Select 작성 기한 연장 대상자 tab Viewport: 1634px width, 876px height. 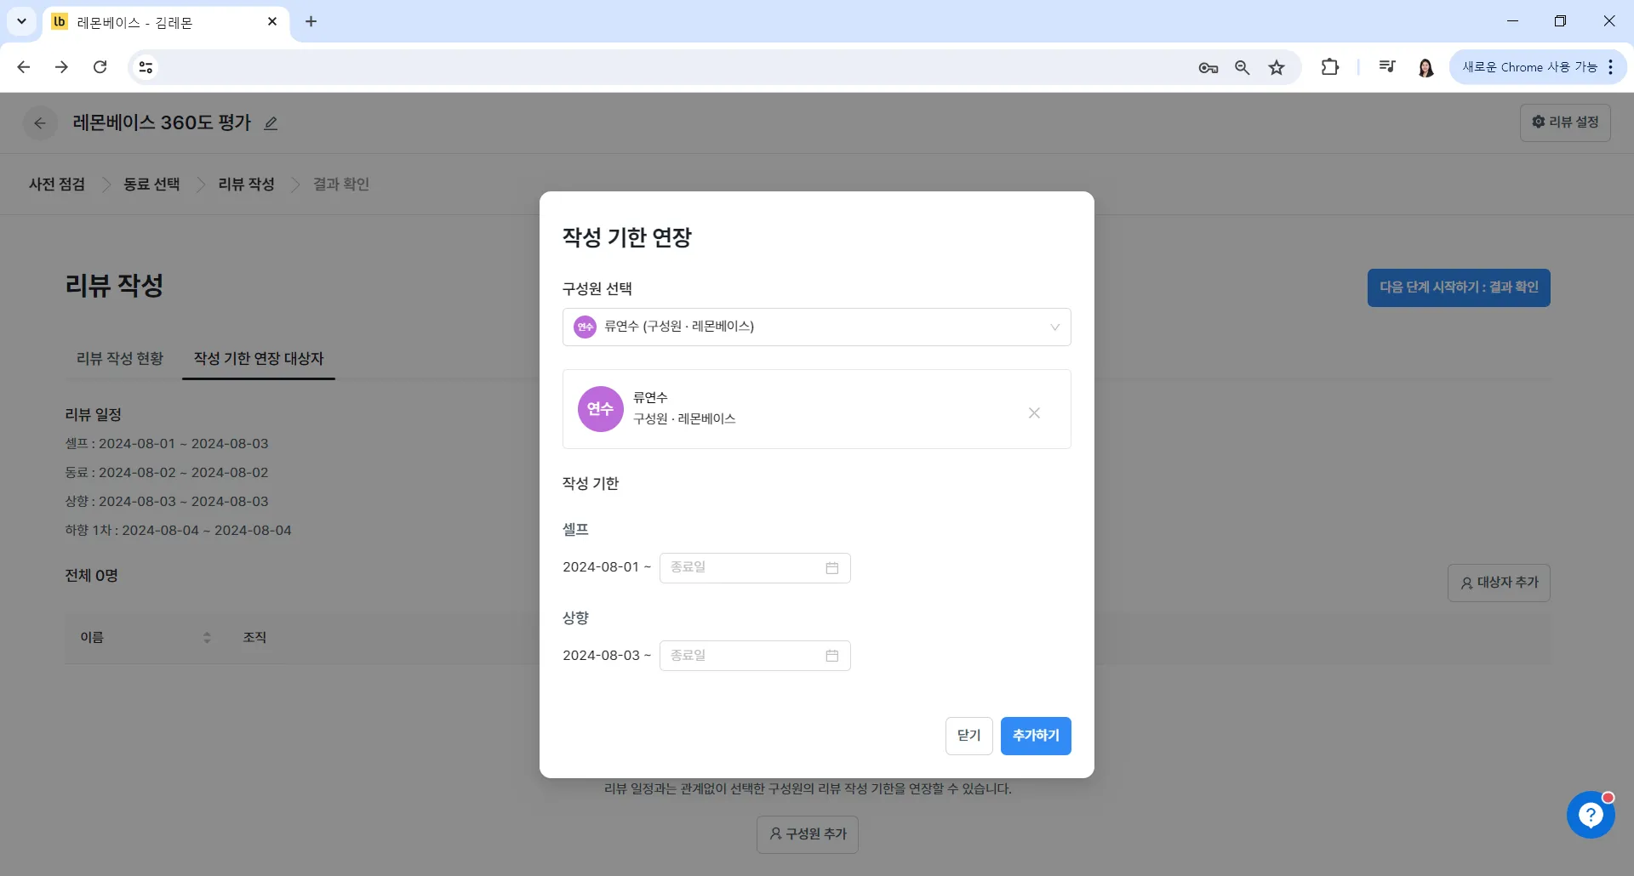point(259,359)
